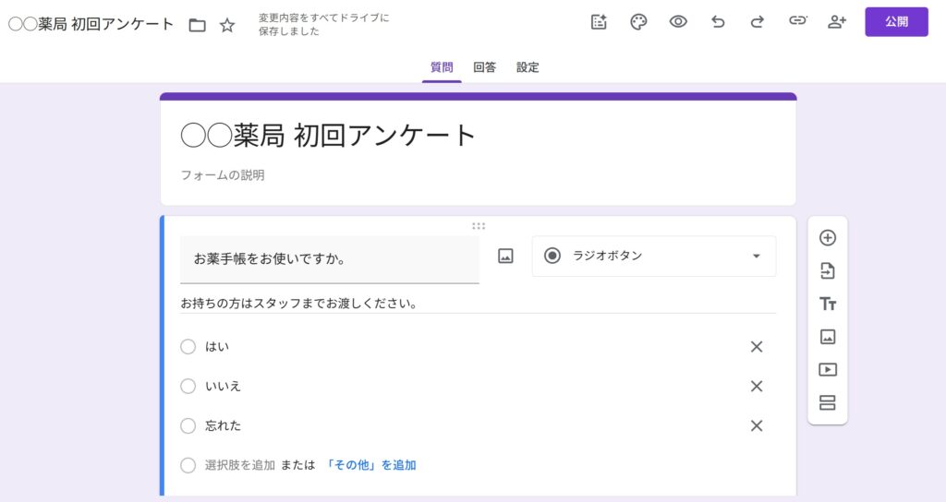Open the theme customization palette icon
This screenshot has height=502, width=946.
[x=638, y=22]
